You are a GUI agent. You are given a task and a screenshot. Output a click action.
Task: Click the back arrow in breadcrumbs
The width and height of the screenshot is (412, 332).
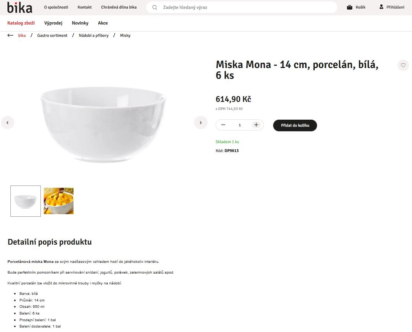pos(10,35)
